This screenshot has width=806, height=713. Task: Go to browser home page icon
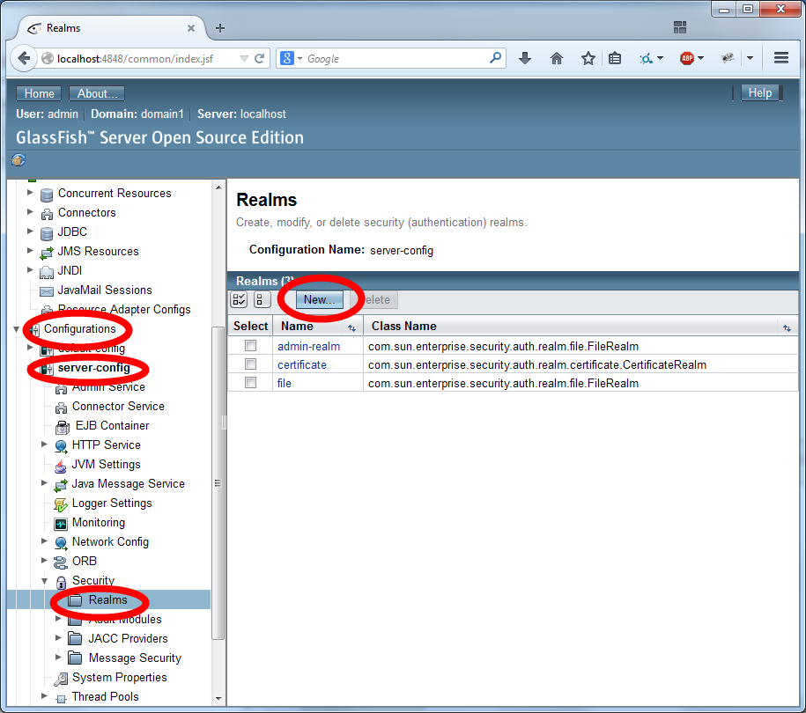click(x=557, y=59)
